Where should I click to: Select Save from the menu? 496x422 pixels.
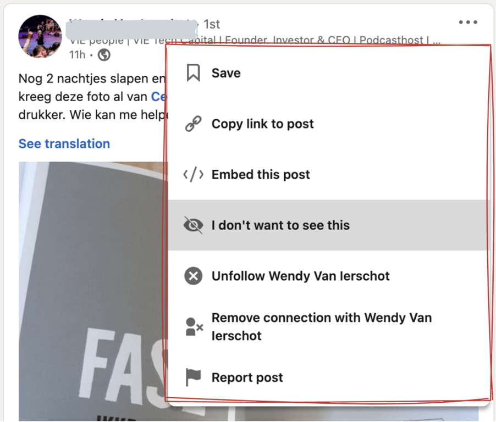pos(329,73)
